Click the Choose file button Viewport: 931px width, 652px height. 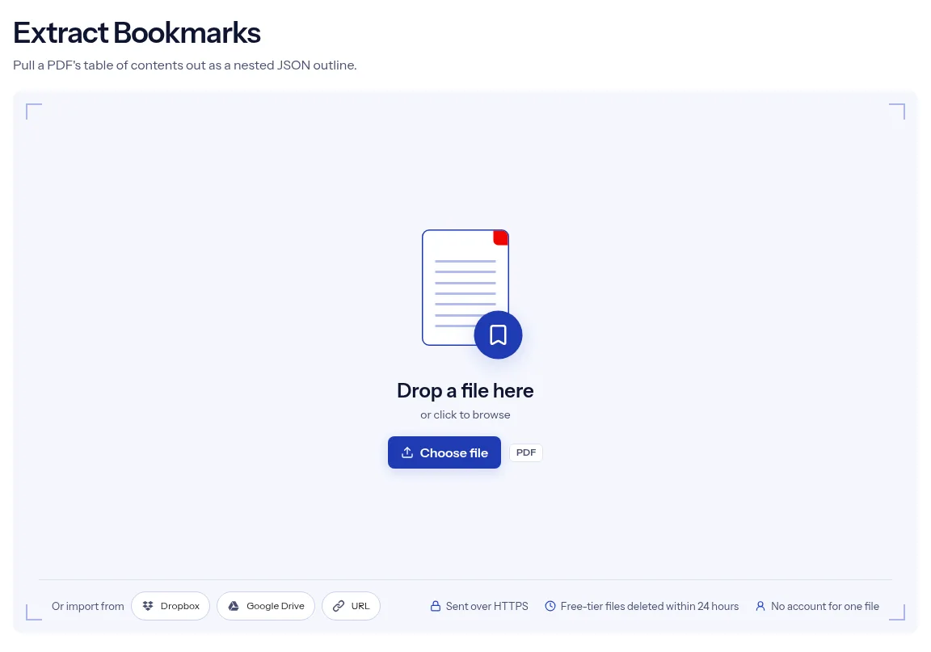tap(444, 452)
